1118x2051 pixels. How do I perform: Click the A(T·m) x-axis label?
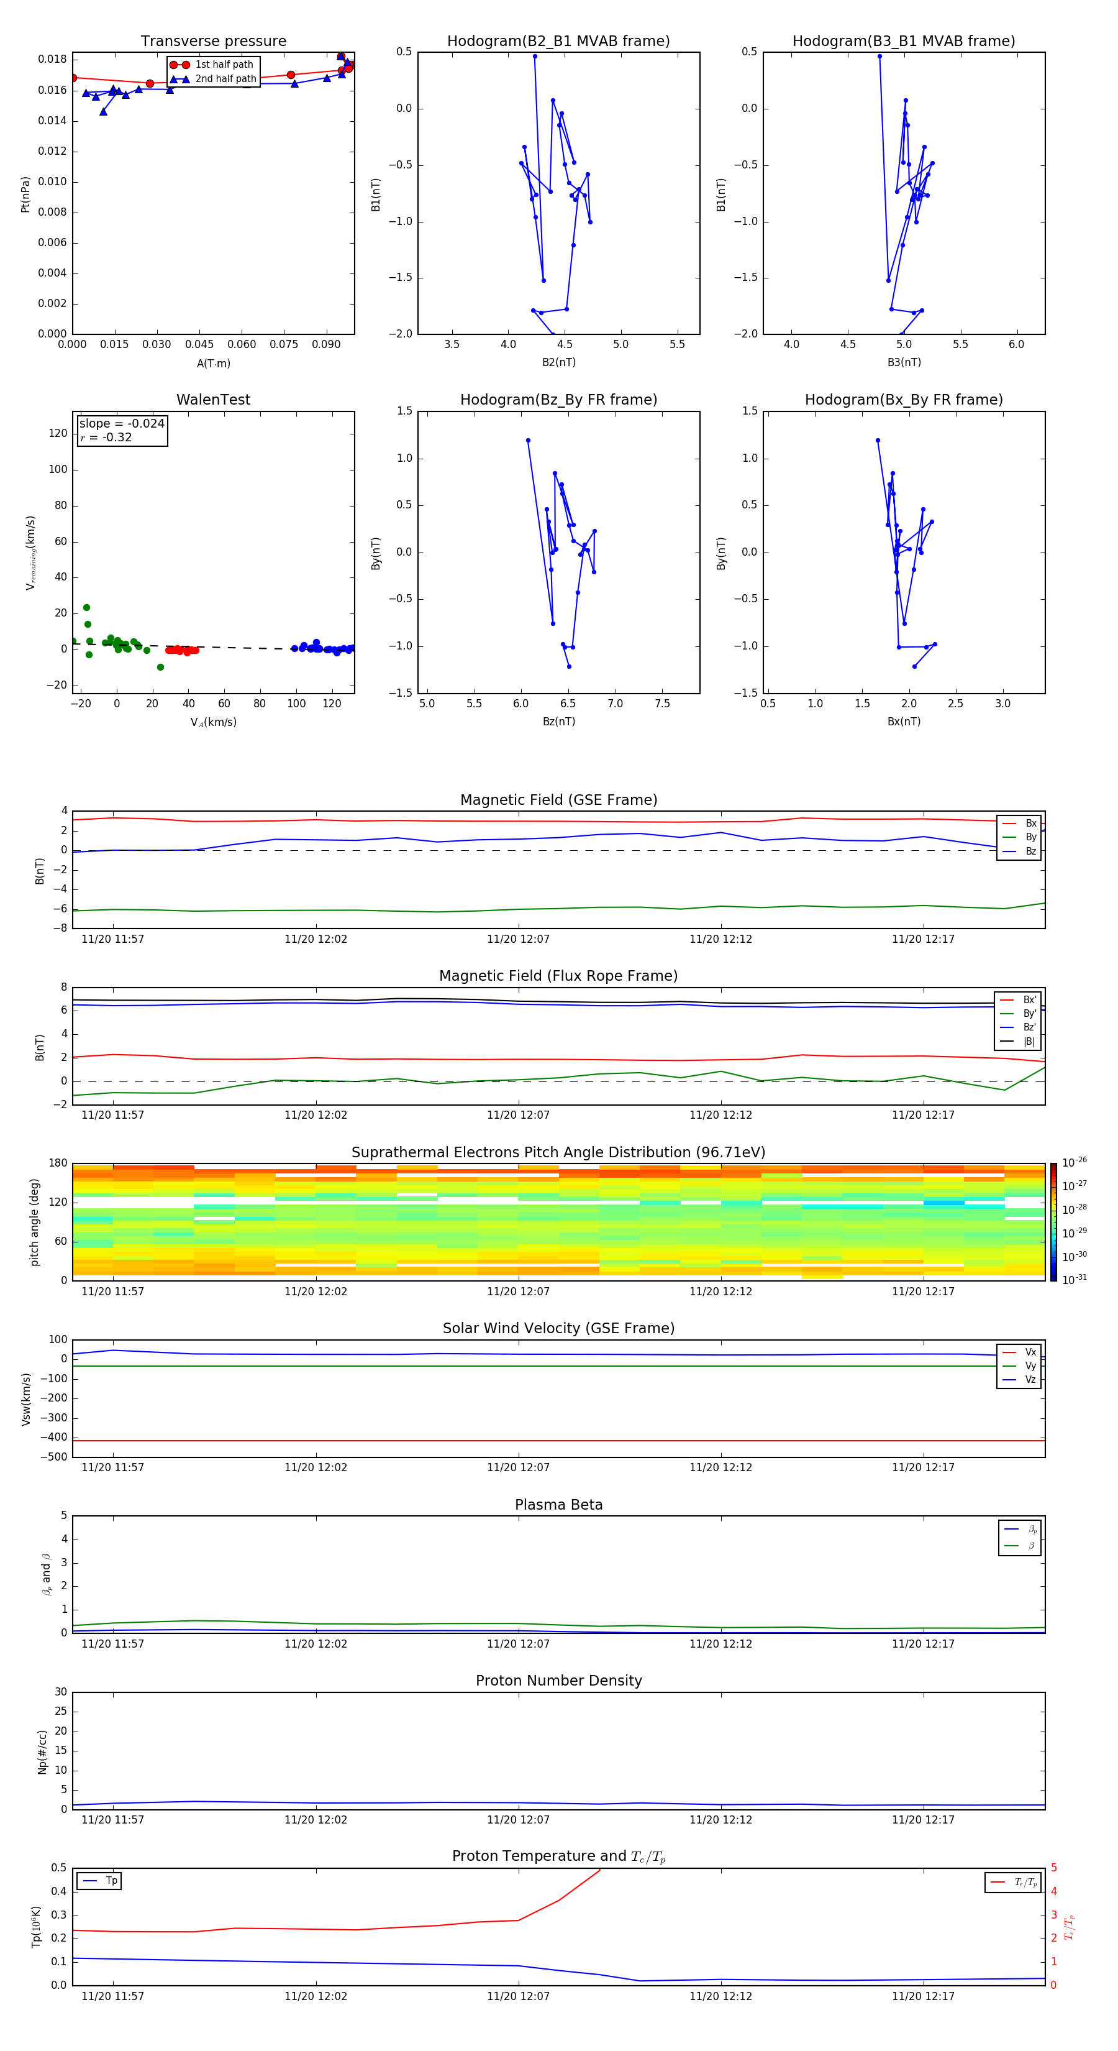click(x=213, y=363)
